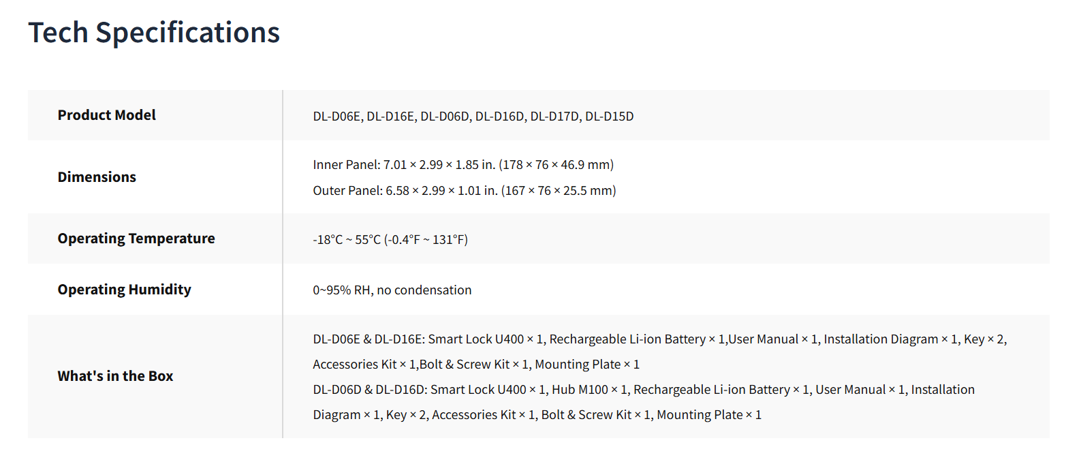Click the Operating Humidity label
The width and height of the screenshot is (1081, 462).
pos(124,290)
